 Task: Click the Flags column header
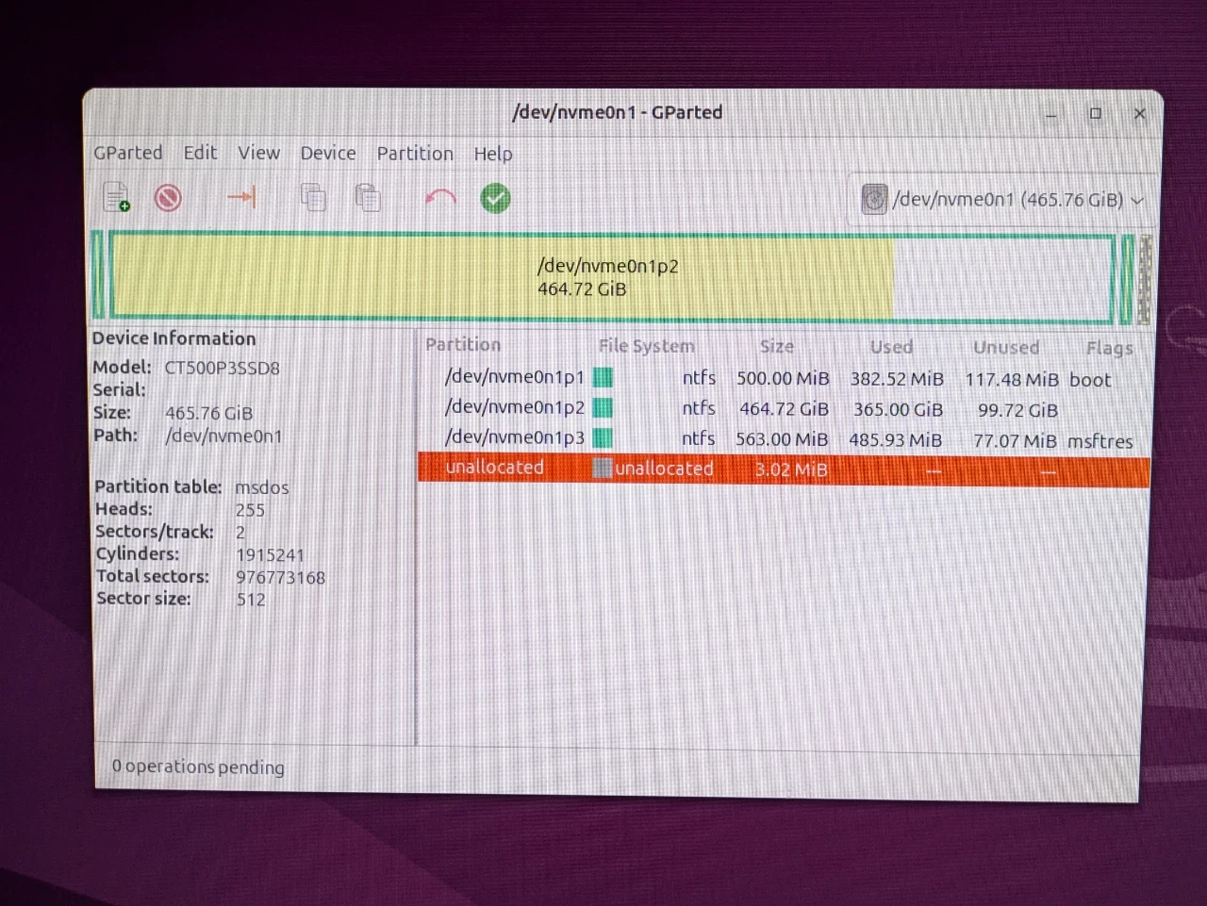click(1109, 348)
